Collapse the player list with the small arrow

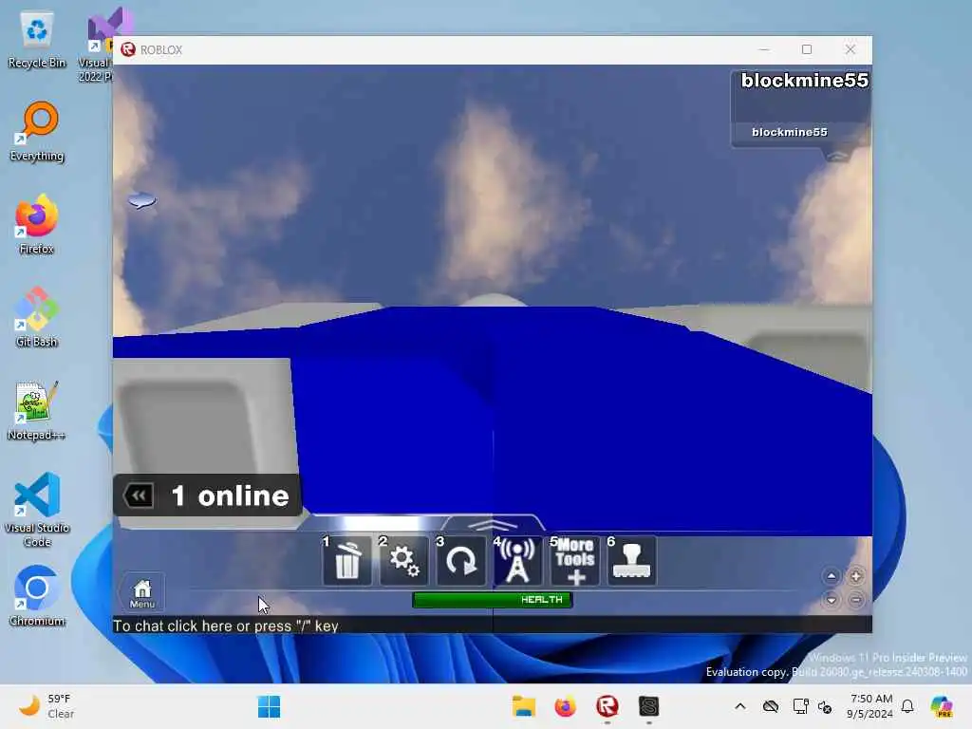click(x=837, y=155)
